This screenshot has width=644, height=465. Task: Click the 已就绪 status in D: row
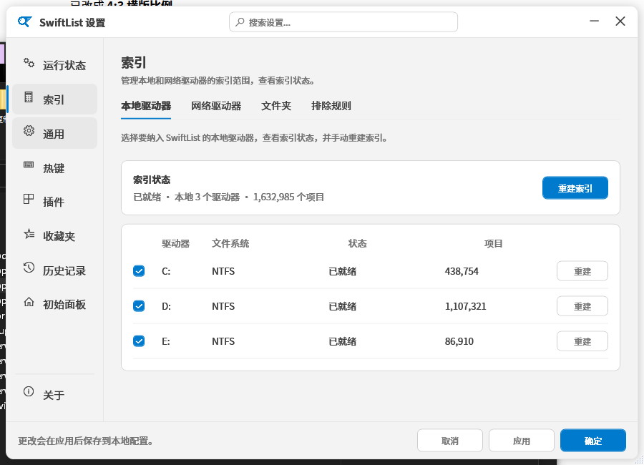(x=343, y=306)
